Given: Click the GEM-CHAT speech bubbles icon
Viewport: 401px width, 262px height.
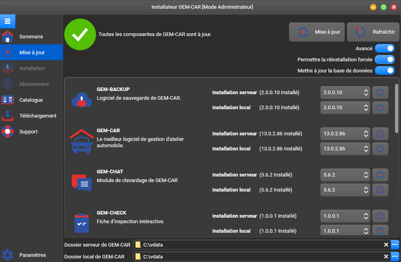Looking at the screenshot, I should [x=82, y=183].
